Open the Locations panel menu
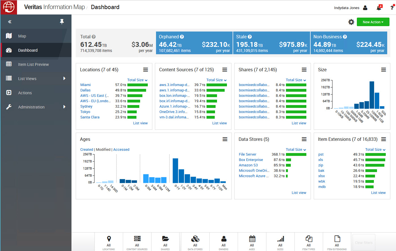The height and width of the screenshot is (251, 396). click(x=146, y=70)
